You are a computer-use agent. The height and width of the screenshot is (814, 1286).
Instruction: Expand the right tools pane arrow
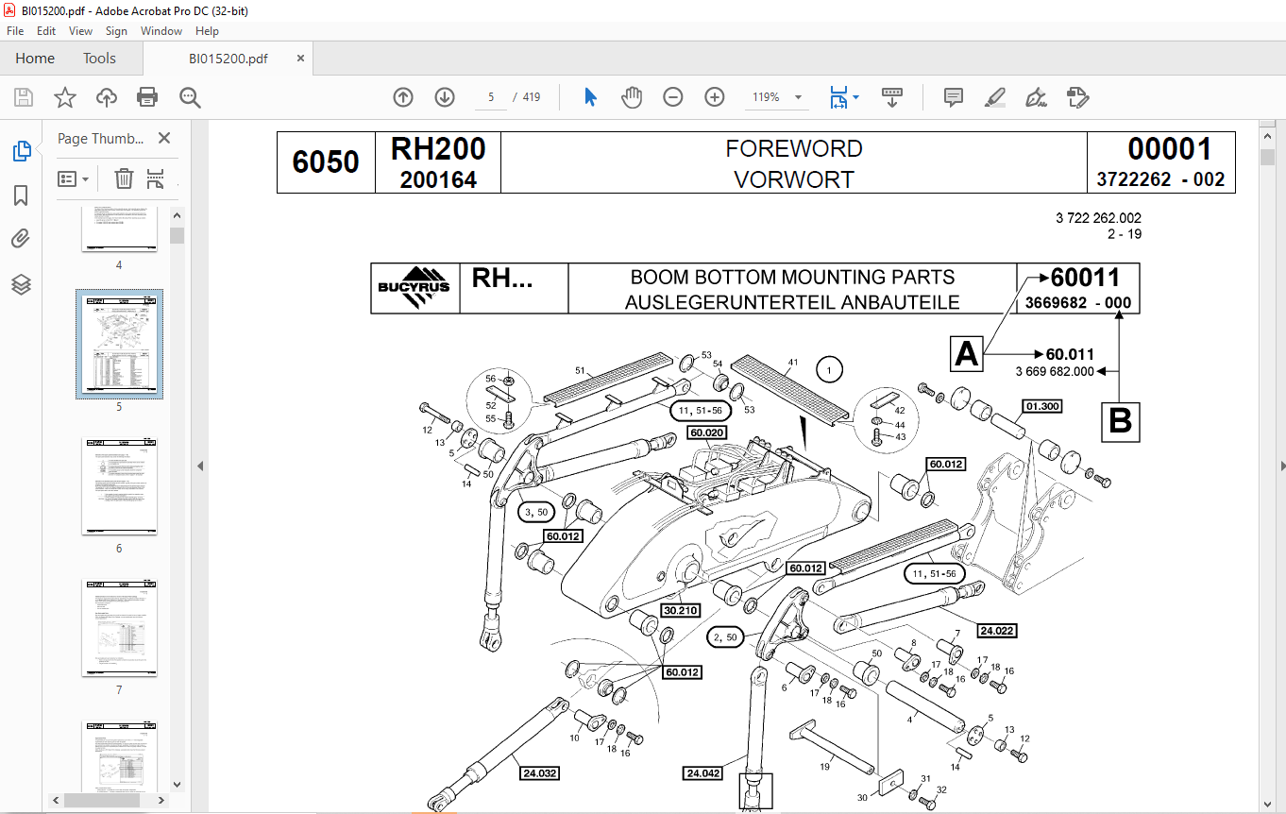tap(1281, 466)
